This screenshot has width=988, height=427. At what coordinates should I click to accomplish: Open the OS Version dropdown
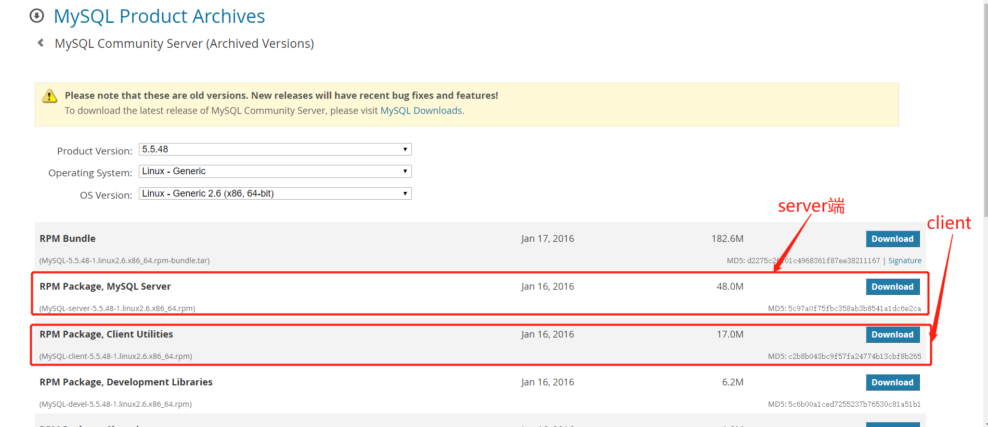point(275,193)
